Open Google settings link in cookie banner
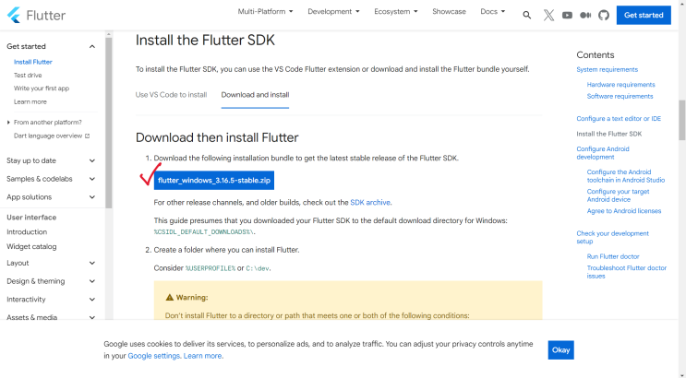The width and height of the screenshot is (686, 378). point(153,356)
